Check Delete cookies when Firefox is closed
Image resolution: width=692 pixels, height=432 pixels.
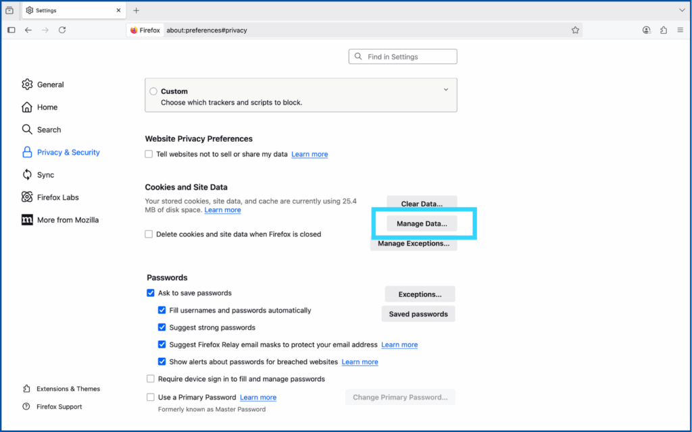point(149,234)
